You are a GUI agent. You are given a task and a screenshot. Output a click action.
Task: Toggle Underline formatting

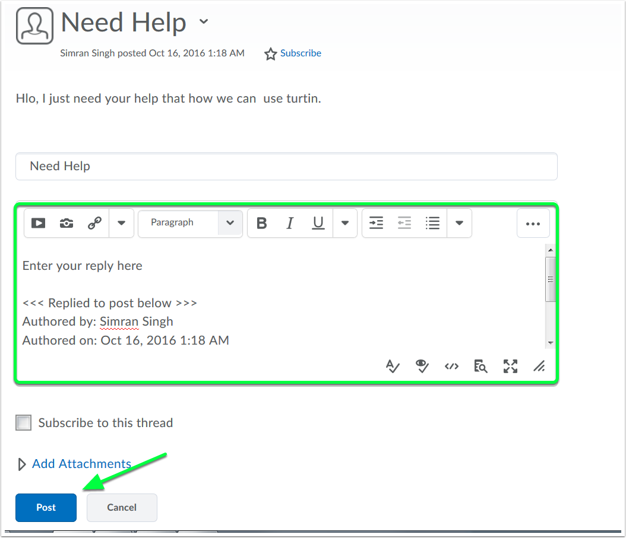318,223
